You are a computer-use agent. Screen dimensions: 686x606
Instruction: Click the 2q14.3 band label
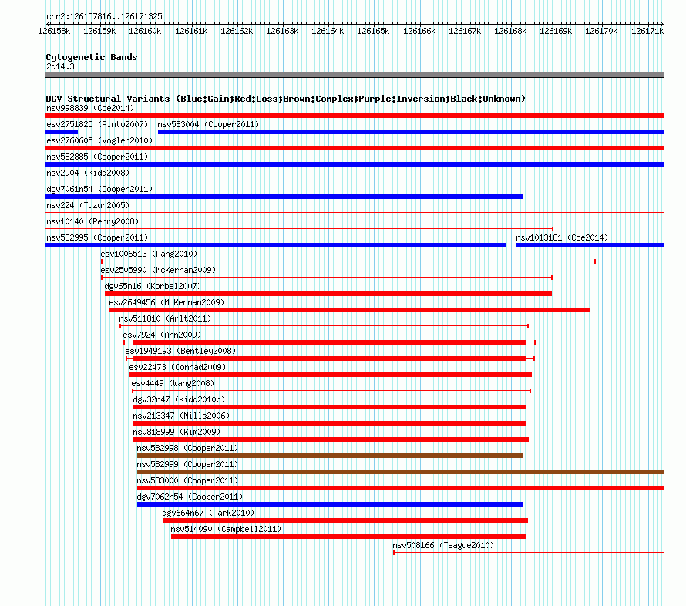click(60, 66)
